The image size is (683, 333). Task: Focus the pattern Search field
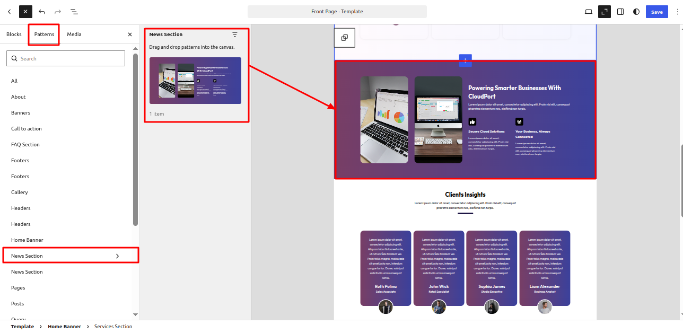click(66, 58)
